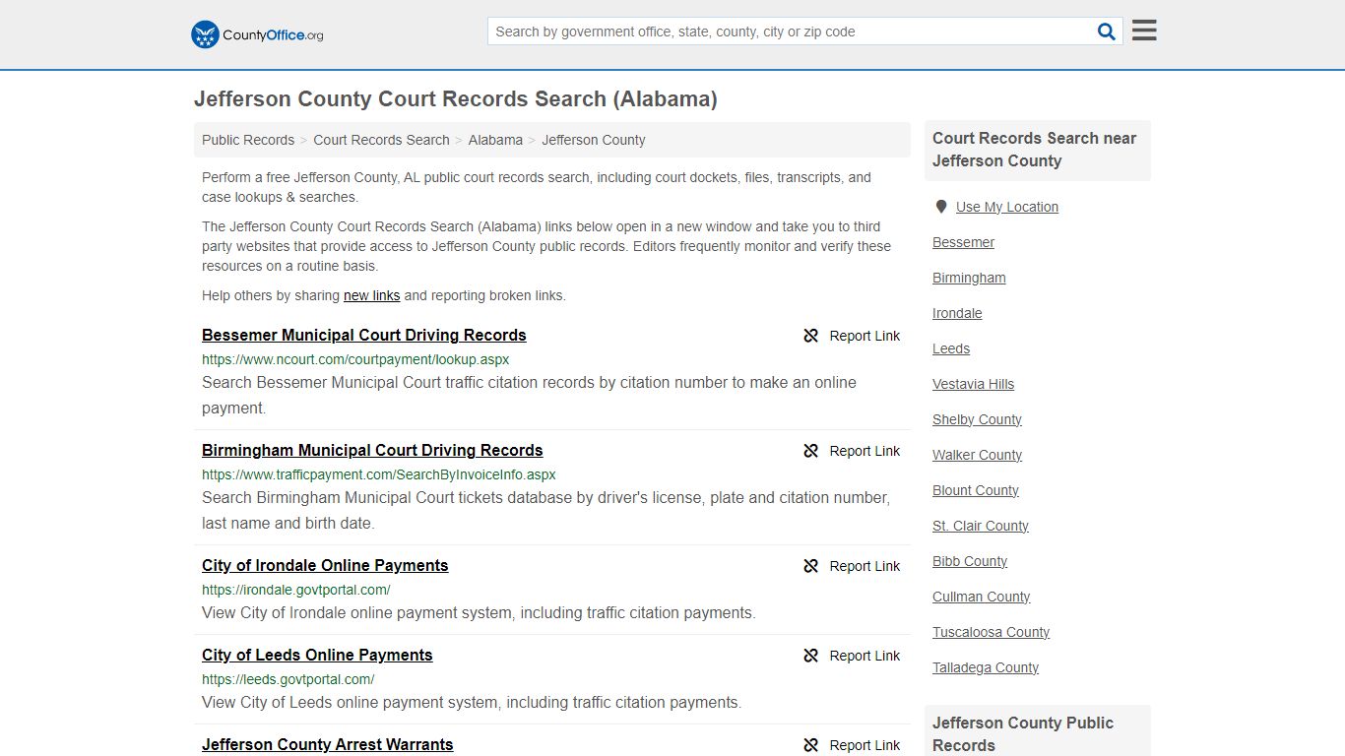This screenshot has height=756, width=1345.
Task: Click the Bessemer traffic citation description text
Action: pyautogui.click(x=530, y=395)
